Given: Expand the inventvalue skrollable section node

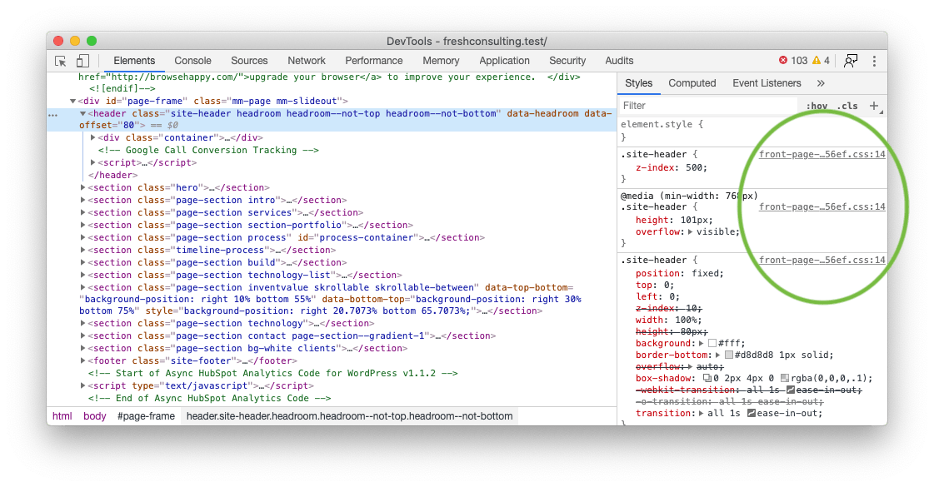Looking at the screenshot, I should (82, 287).
